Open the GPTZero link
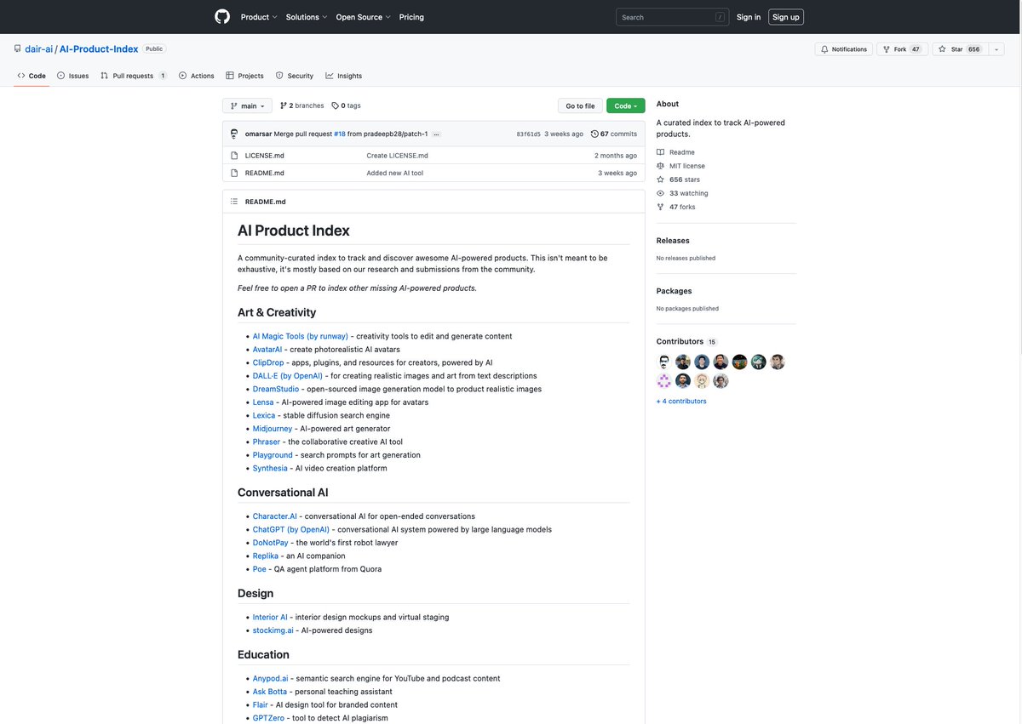This screenshot has height=724, width=1022. (x=268, y=718)
